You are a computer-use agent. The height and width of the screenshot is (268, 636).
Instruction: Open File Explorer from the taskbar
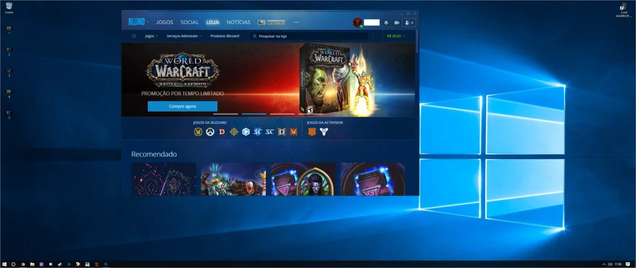pyautogui.click(x=32, y=264)
